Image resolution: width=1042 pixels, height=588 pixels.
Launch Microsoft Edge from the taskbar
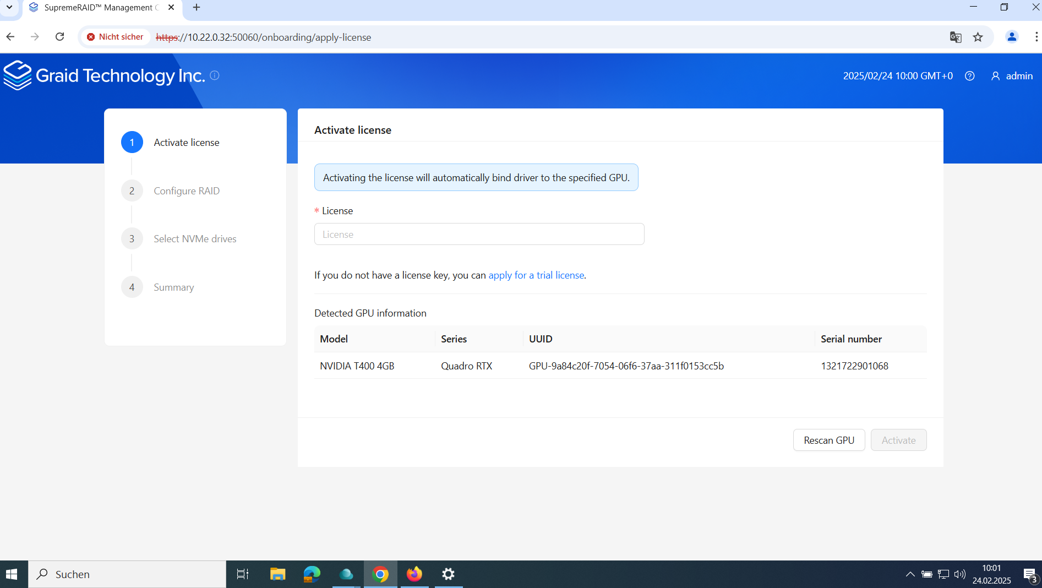tap(312, 574)
